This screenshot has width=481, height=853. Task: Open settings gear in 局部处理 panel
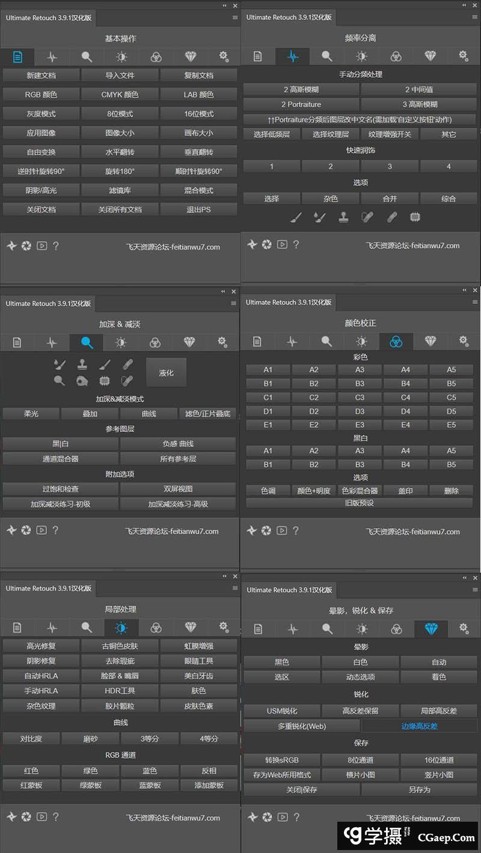tap(224, 627)
